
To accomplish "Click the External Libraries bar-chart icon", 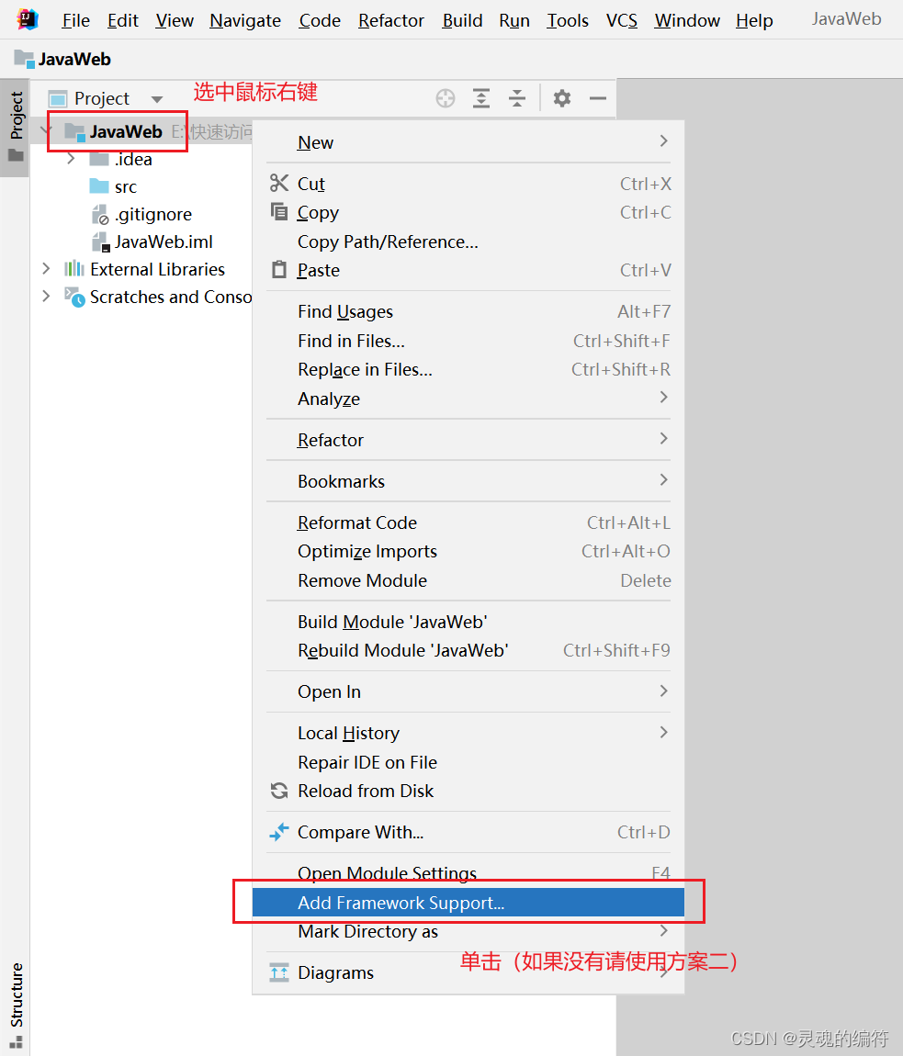I will coord(74,269).
